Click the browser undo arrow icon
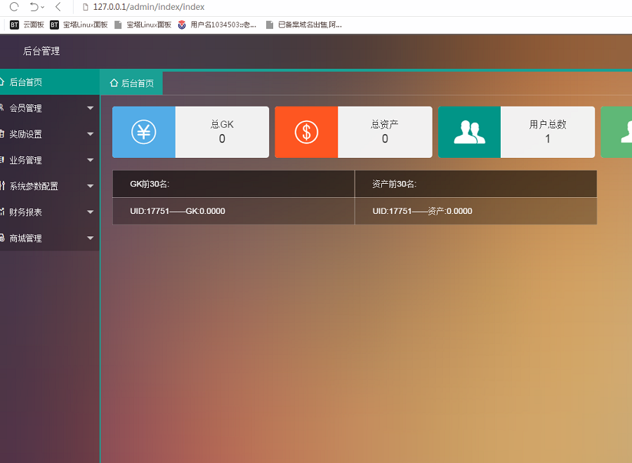632x463 pixels. coord(34,7)
